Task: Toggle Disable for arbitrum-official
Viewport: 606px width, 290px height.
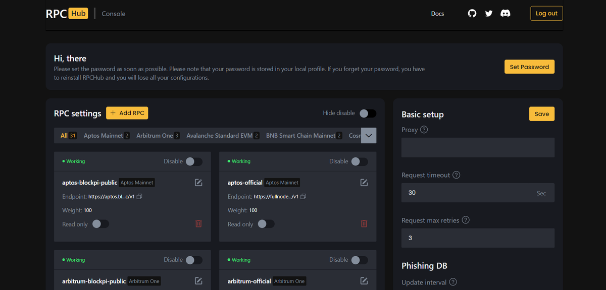Action: point(360,260)
